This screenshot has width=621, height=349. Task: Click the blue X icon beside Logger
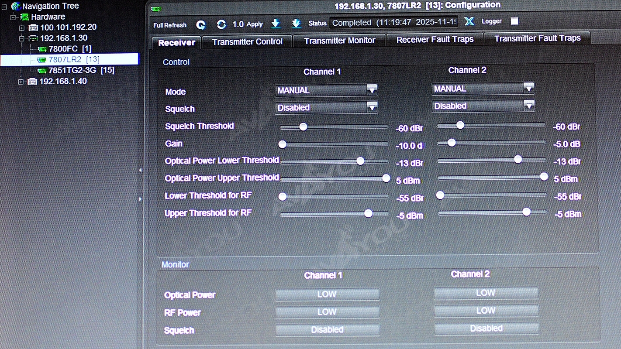point(469,21)
